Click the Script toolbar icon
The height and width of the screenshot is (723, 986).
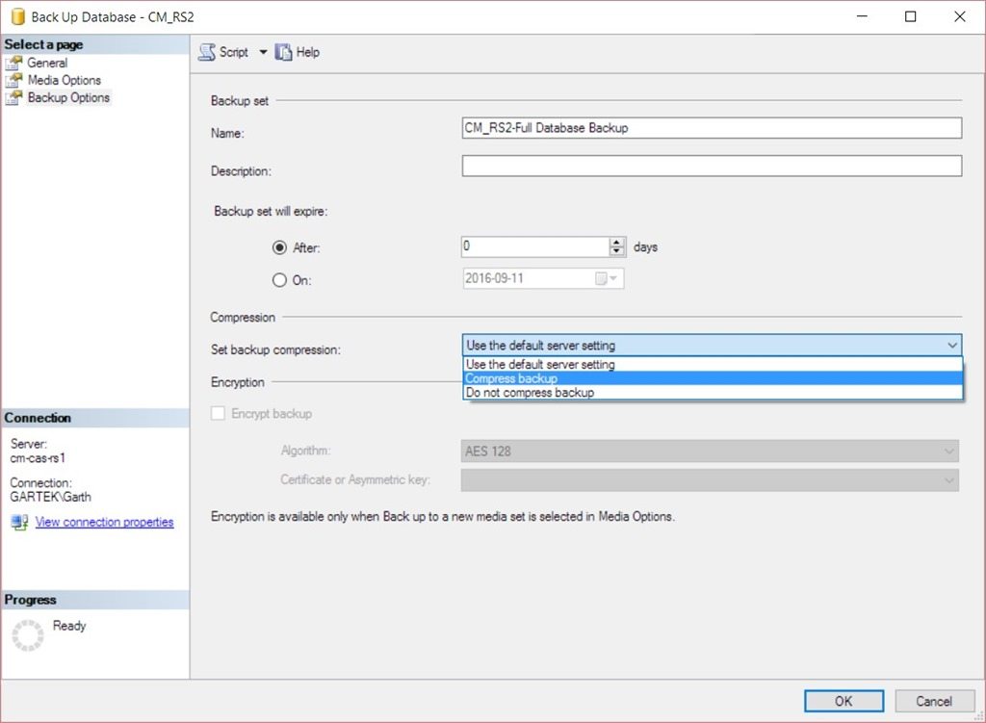[x=207, y=52]
